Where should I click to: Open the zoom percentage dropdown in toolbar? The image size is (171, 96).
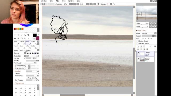pyautogui.click(x=70, y=4)
